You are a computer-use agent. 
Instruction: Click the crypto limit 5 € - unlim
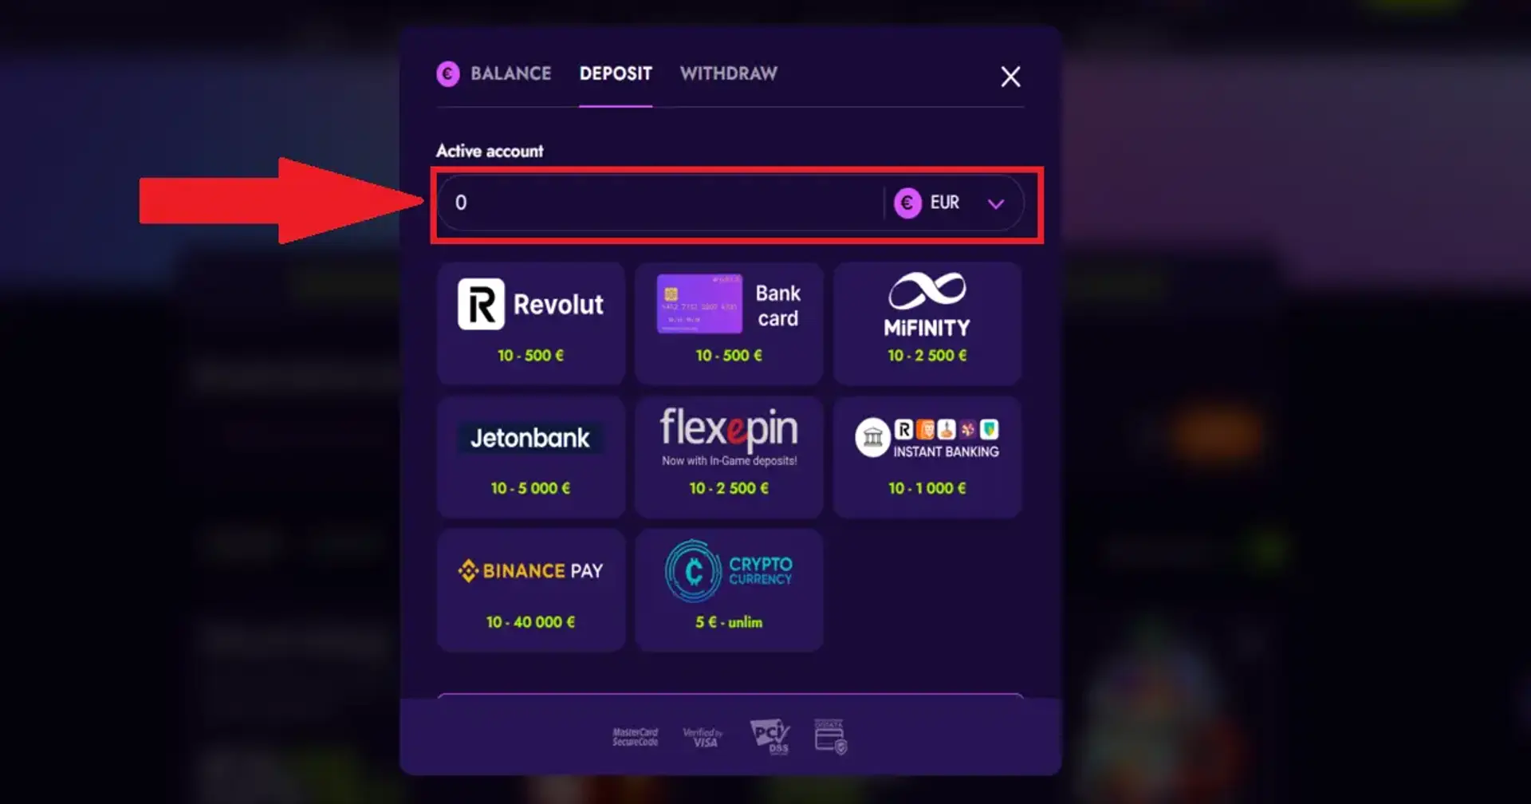(729, 621)
